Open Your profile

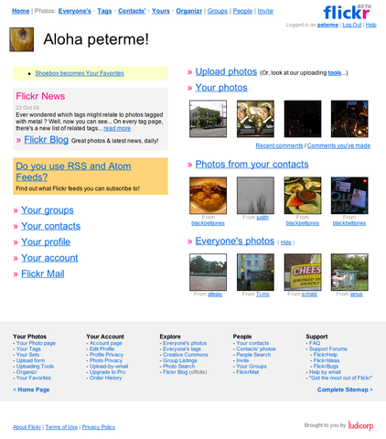tap(46, 241)
